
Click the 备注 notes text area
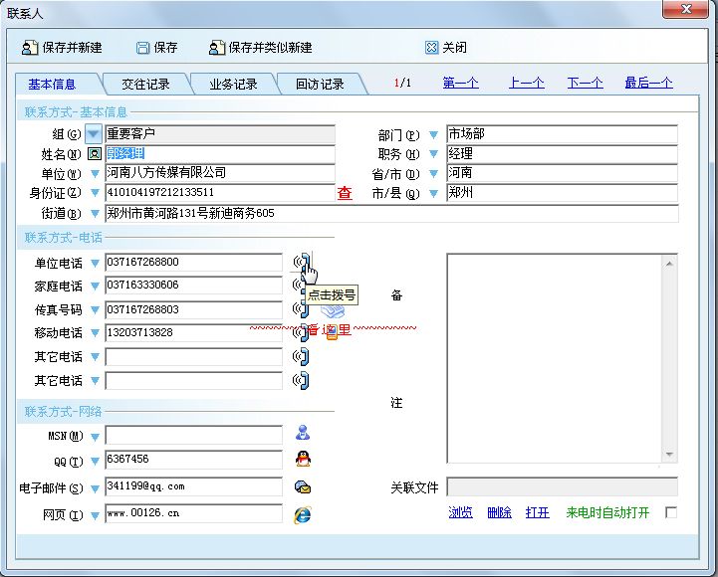pos(562,358)
